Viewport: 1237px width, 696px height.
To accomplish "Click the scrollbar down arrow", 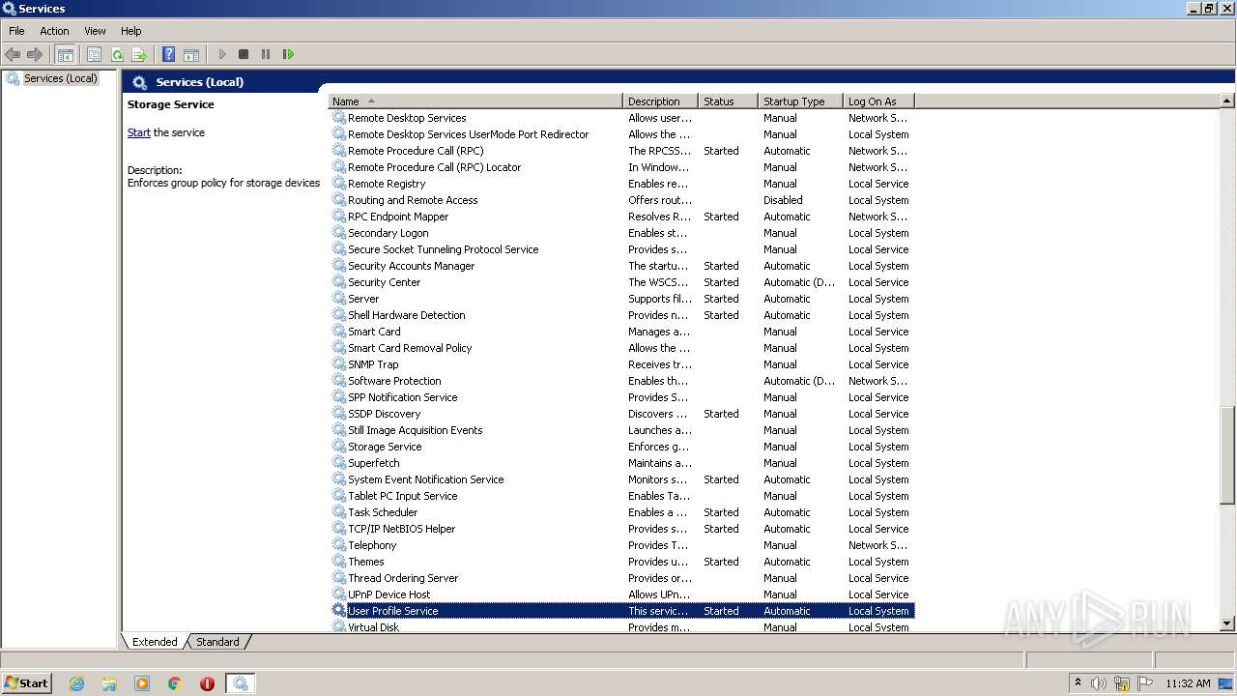I will [1227, 624].
